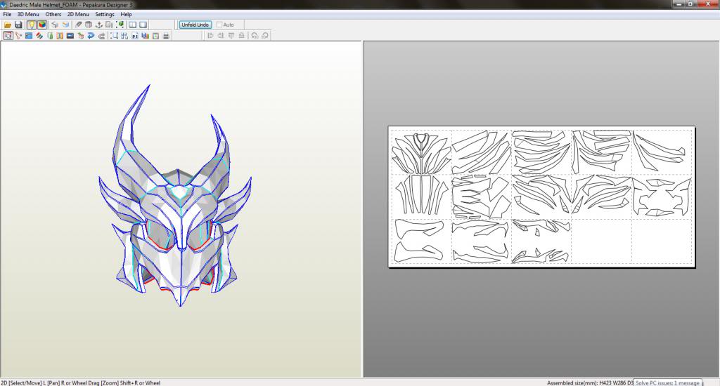Image resolution: width=720 pixels, height=386 pixels.
Task: Click the Daedric helmet 3D model
Action: (176, 197)
